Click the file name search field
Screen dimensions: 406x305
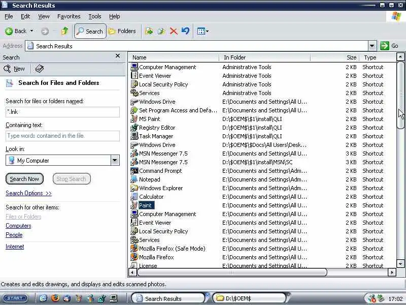(x=62, y=112)
